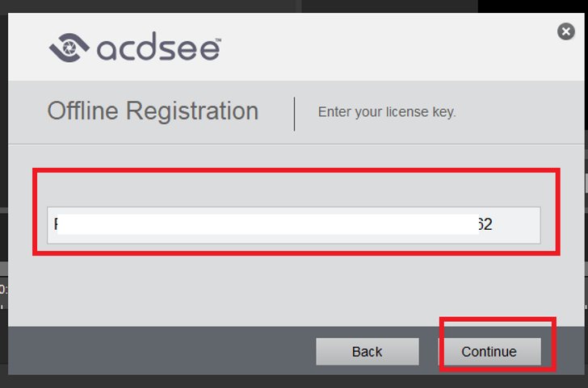Select the Offline Registration heading
Image resolution: width=588 pixels, height=388 pixels.
point(153,111)
